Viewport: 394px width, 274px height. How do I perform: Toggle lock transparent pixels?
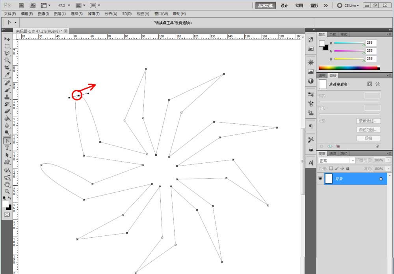[x=331, y=168]
